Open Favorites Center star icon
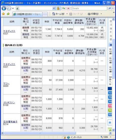The image size is (116, 140). point(3,14)
